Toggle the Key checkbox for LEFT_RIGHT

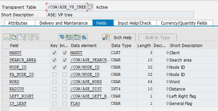click(x=54, y=96)
